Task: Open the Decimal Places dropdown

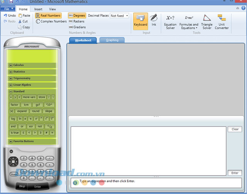Action: tap(119, 16)
